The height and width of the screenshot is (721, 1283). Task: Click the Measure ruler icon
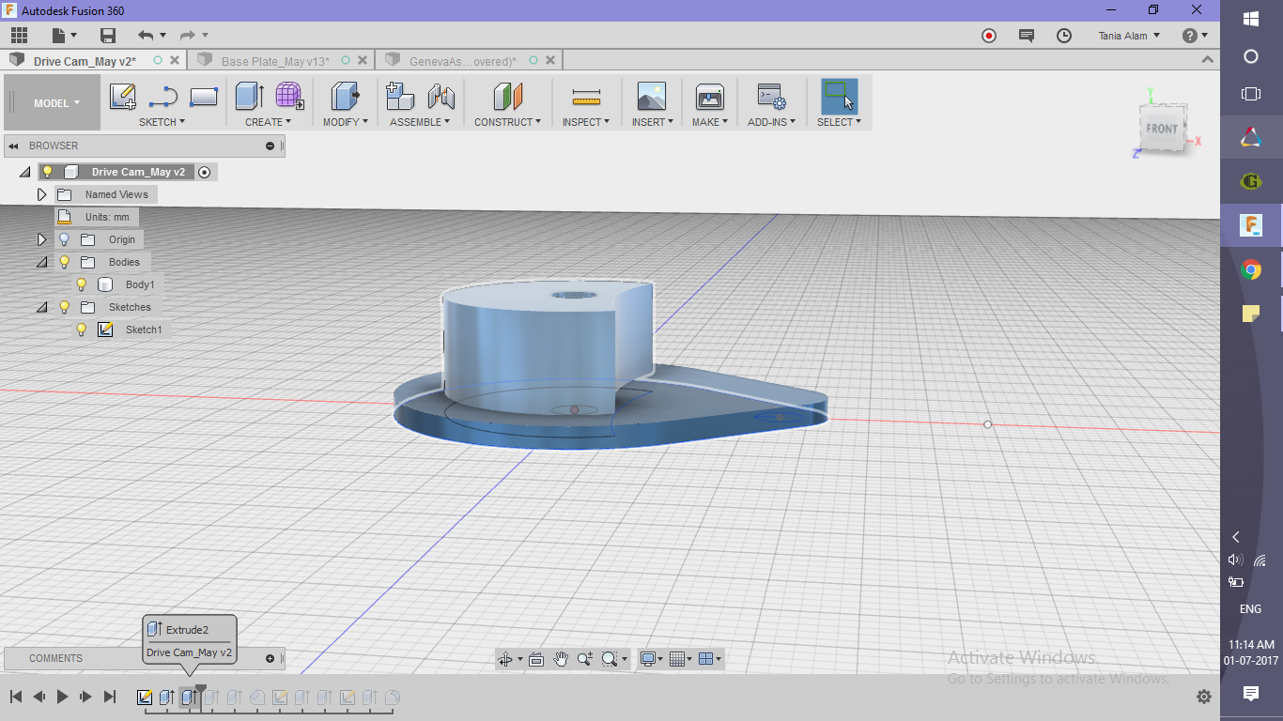(x=586, y=97)
